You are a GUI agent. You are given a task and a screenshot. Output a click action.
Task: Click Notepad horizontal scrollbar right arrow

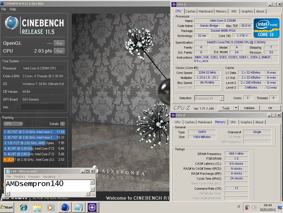point(88,194)
